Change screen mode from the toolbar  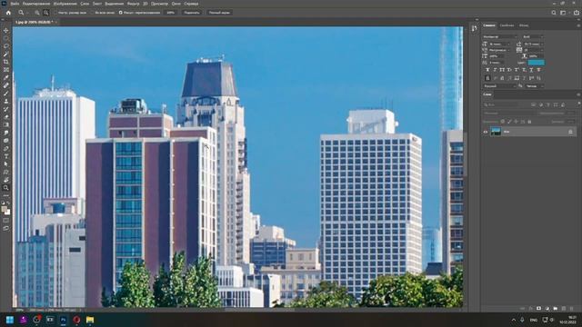pyautogui.click(x=6, y=228)
